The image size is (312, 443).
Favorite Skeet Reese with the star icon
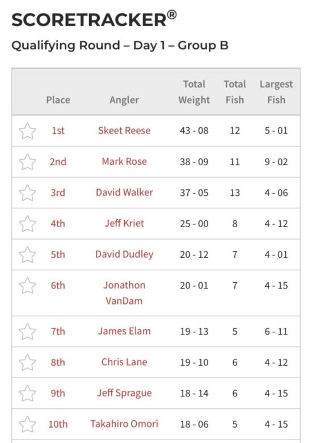pos(27,131)
